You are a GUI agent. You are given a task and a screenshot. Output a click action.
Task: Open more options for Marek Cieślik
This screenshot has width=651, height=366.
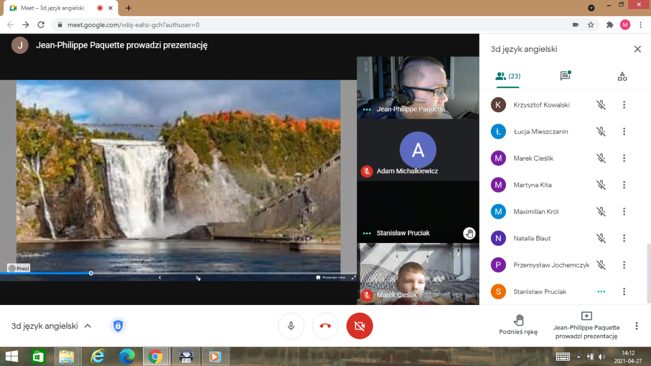(624, 158)
